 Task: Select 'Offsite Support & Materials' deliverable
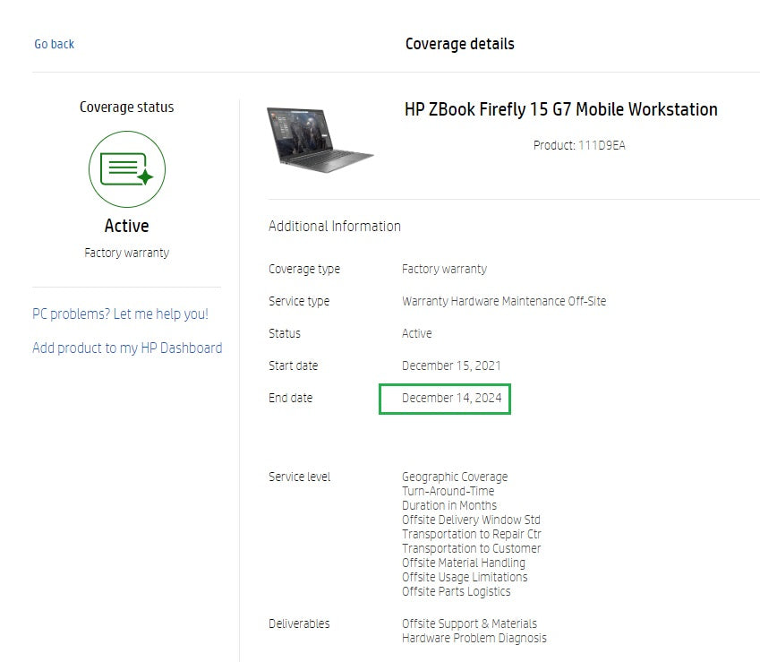tap(469, 624)
